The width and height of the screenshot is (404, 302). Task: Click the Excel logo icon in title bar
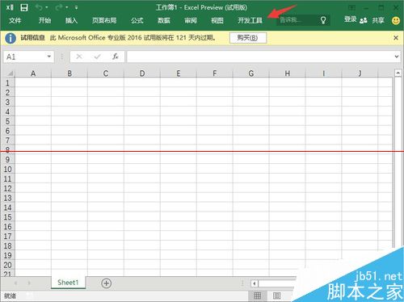pyautogui.click(x=10, y=7)
